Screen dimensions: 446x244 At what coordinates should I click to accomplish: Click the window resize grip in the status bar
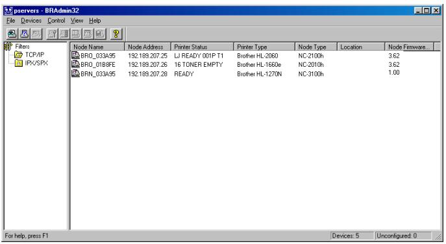point(438,236)
